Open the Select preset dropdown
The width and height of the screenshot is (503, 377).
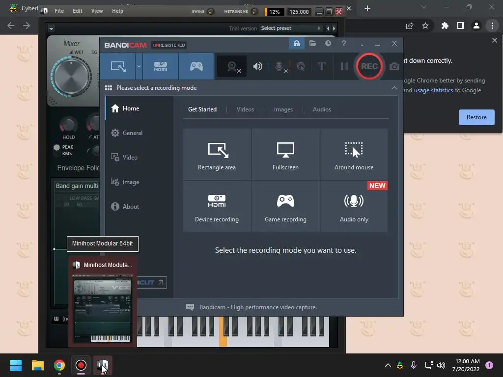(291, 28)
